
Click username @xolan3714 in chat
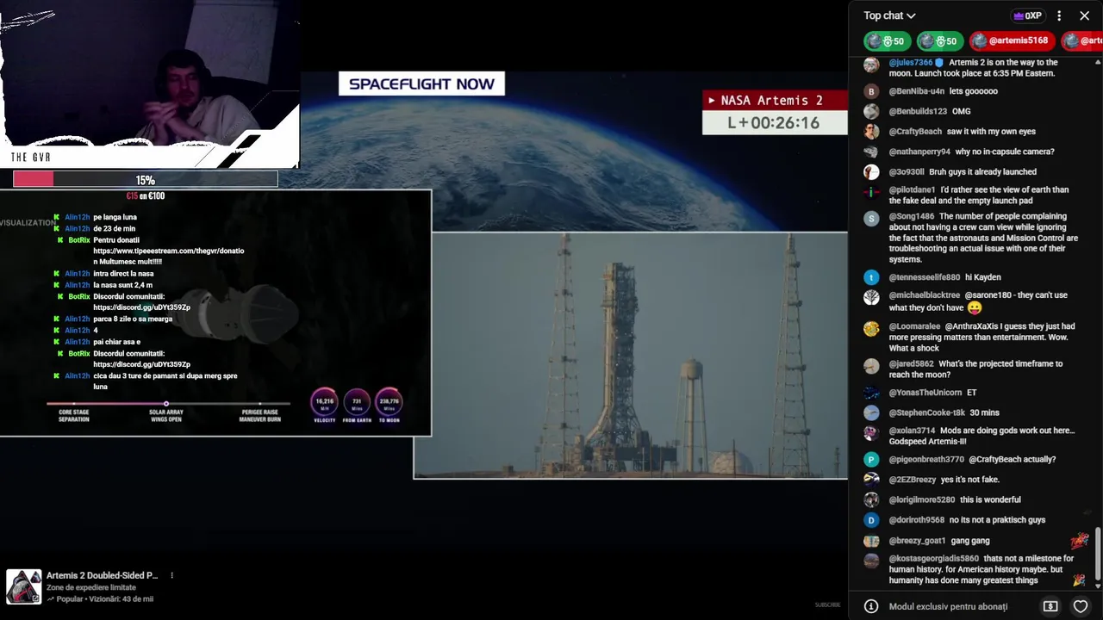pyautogui.click(x=912, y=431)
